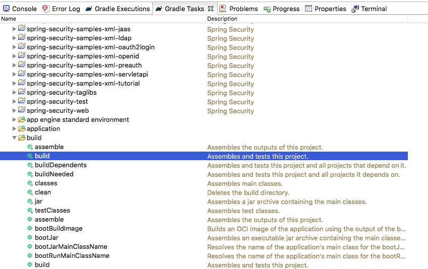428x269 pixels.
Task: Select the bootBuildImage task
Action: tap(58, 229)
